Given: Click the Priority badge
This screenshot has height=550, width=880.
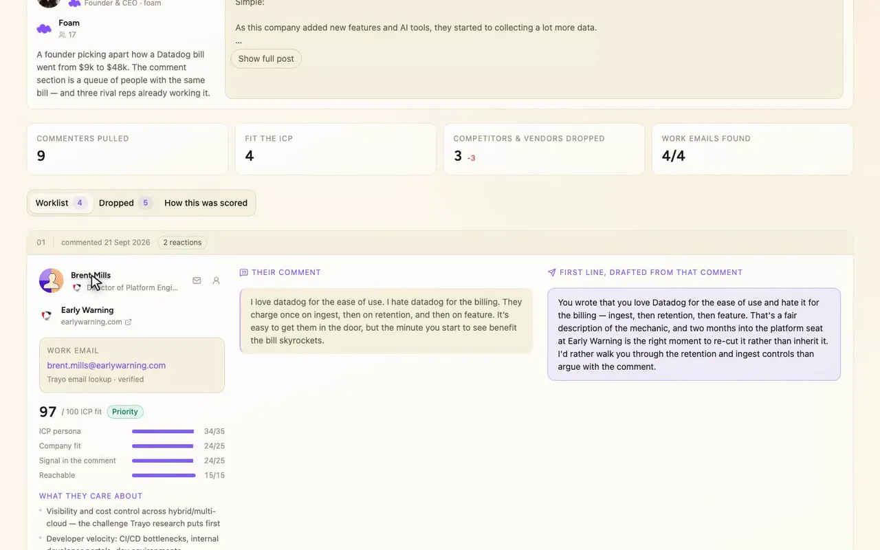Looking at the screenshot, I should [125, 412].
